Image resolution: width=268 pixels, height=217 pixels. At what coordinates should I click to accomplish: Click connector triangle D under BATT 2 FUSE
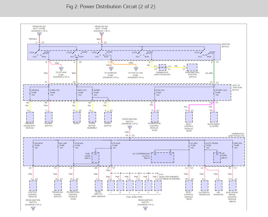click(39, 35)
